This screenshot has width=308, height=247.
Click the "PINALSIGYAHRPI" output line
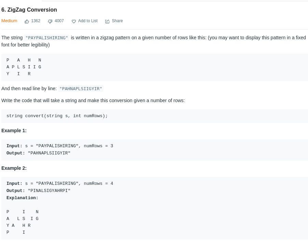tap(38, 191)
